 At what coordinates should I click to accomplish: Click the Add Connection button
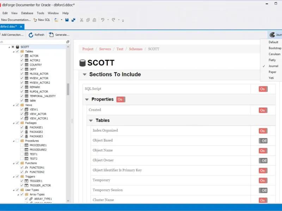click(x=12, y=35)
